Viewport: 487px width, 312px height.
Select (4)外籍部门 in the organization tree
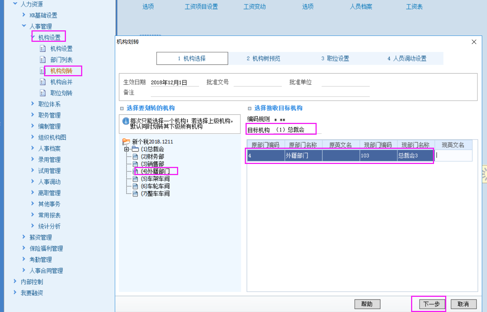155,171
